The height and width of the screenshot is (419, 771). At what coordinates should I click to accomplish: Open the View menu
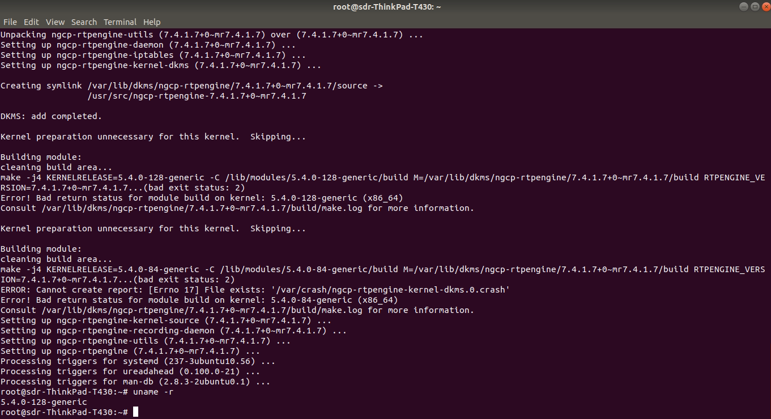(x=55, y=22)
